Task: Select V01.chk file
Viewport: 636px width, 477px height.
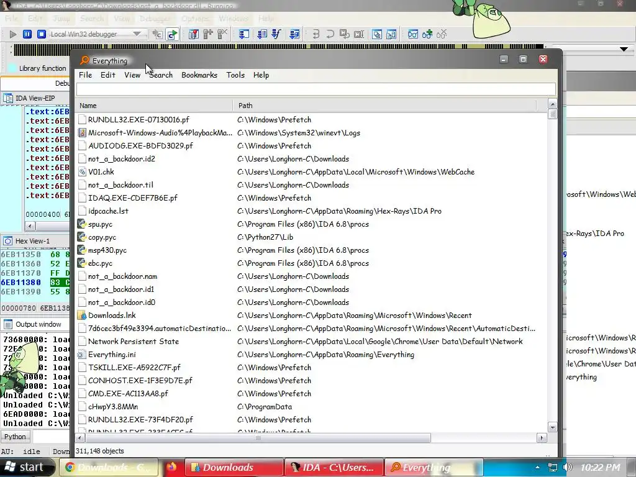Action: click(x=101, y=172)
